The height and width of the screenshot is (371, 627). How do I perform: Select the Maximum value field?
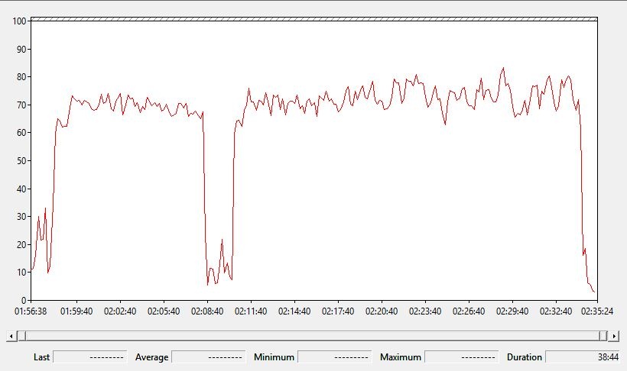click(x=461, y=357)
